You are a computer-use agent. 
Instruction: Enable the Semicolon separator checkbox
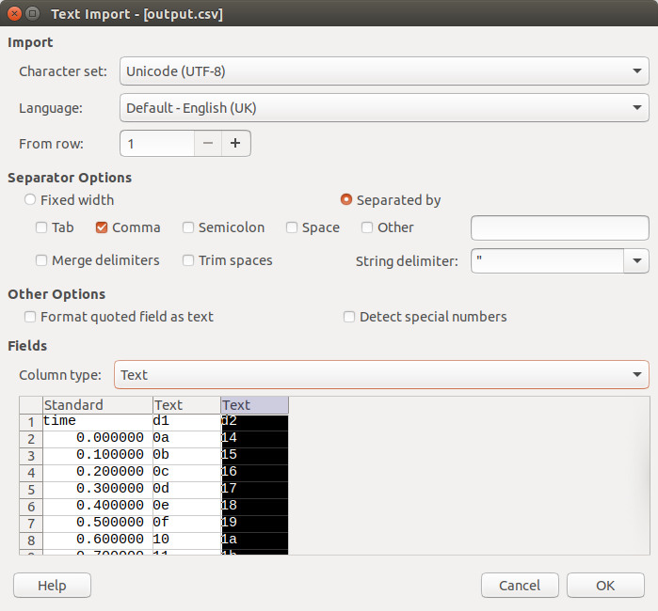pos(188,227)
